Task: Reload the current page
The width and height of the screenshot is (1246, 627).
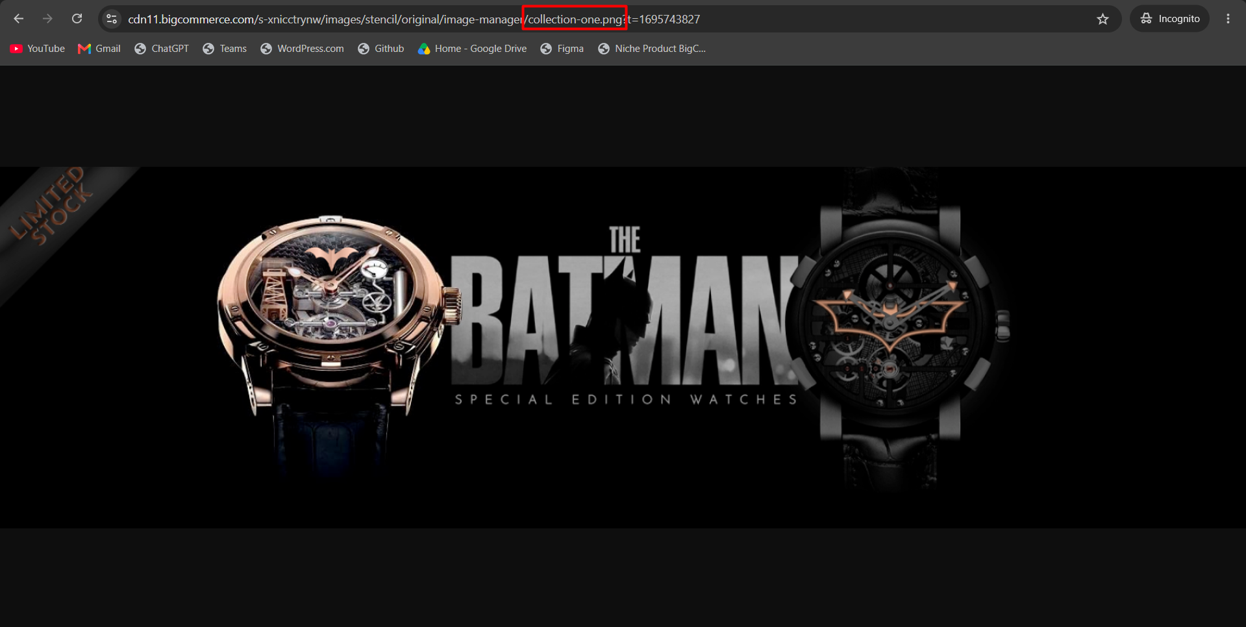Action: pyautogui.click(x=77, y=19)
